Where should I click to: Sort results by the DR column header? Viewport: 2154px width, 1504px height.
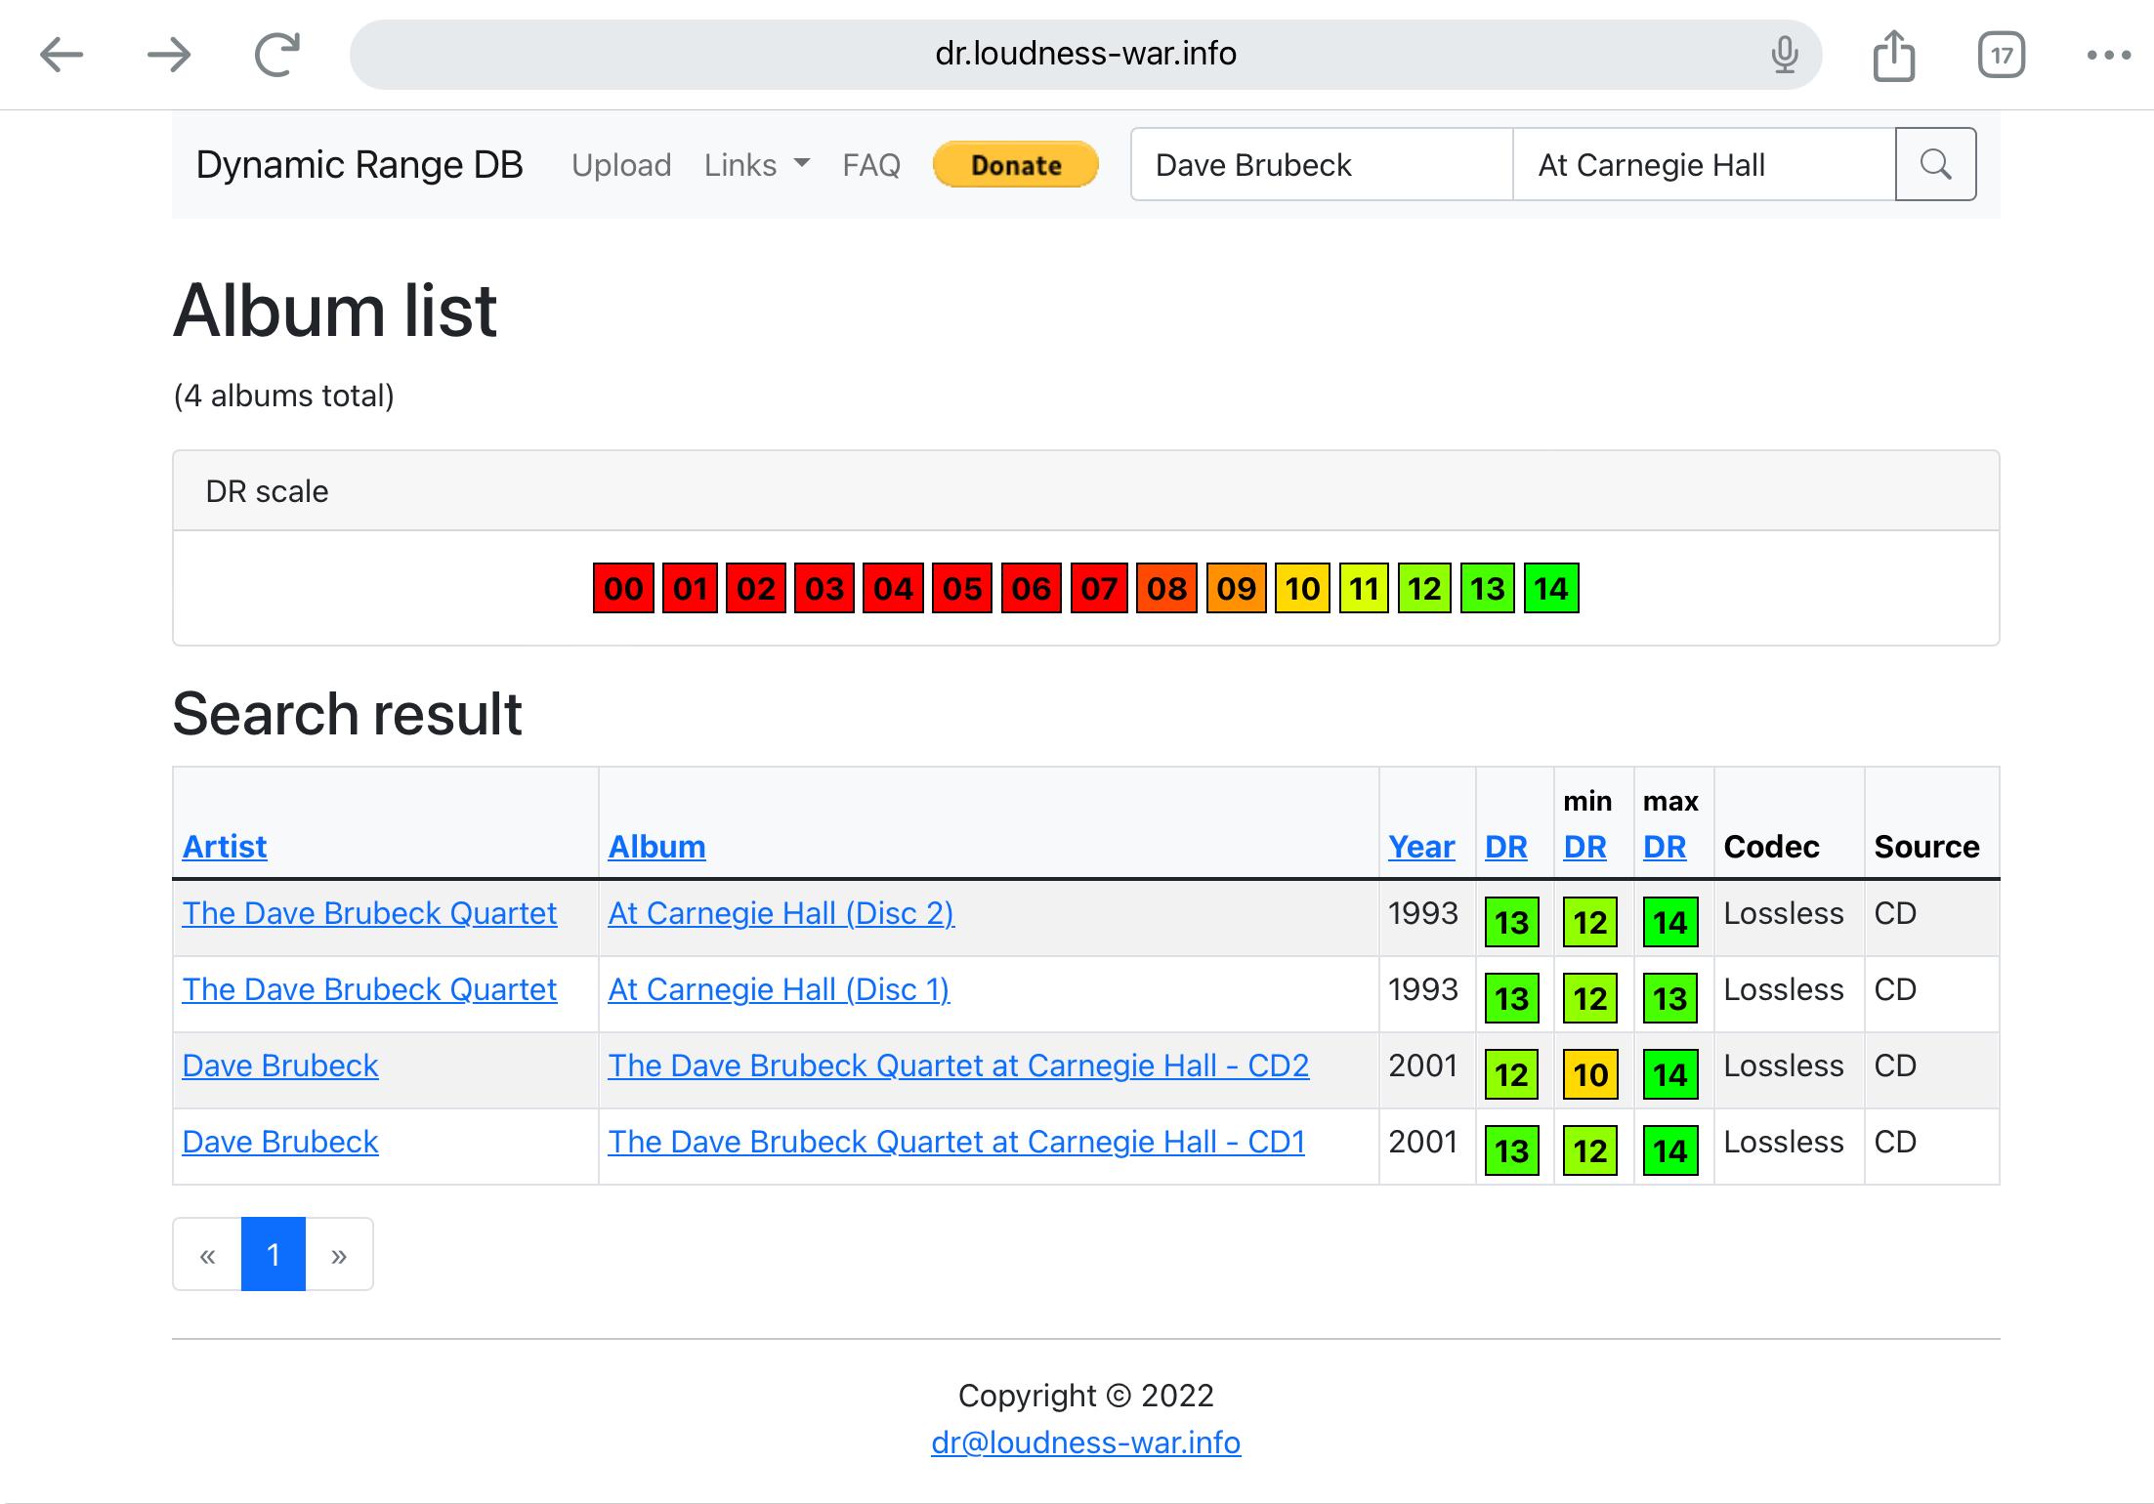[x=1505, y=847]
